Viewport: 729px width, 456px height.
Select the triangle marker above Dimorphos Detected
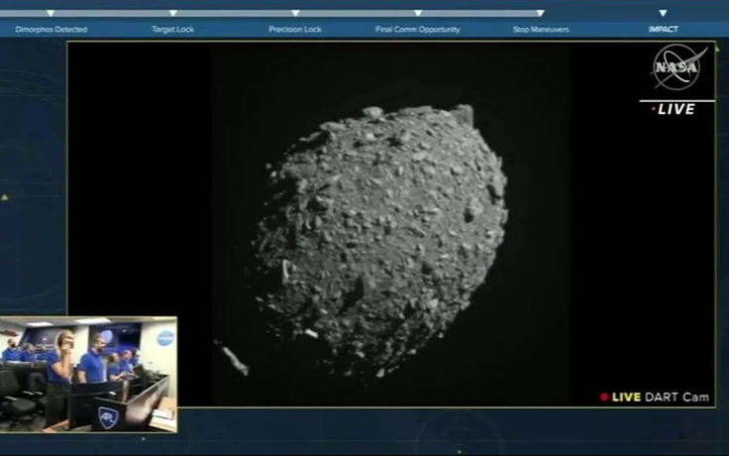click(x=51, y=13)
